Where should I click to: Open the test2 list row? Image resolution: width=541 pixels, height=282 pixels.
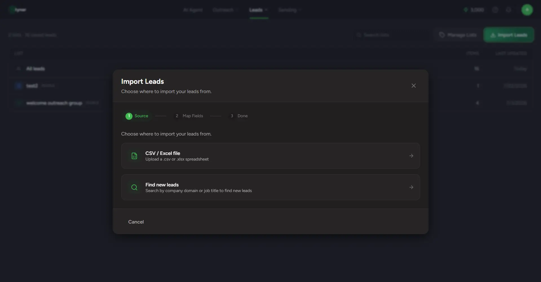270,86
